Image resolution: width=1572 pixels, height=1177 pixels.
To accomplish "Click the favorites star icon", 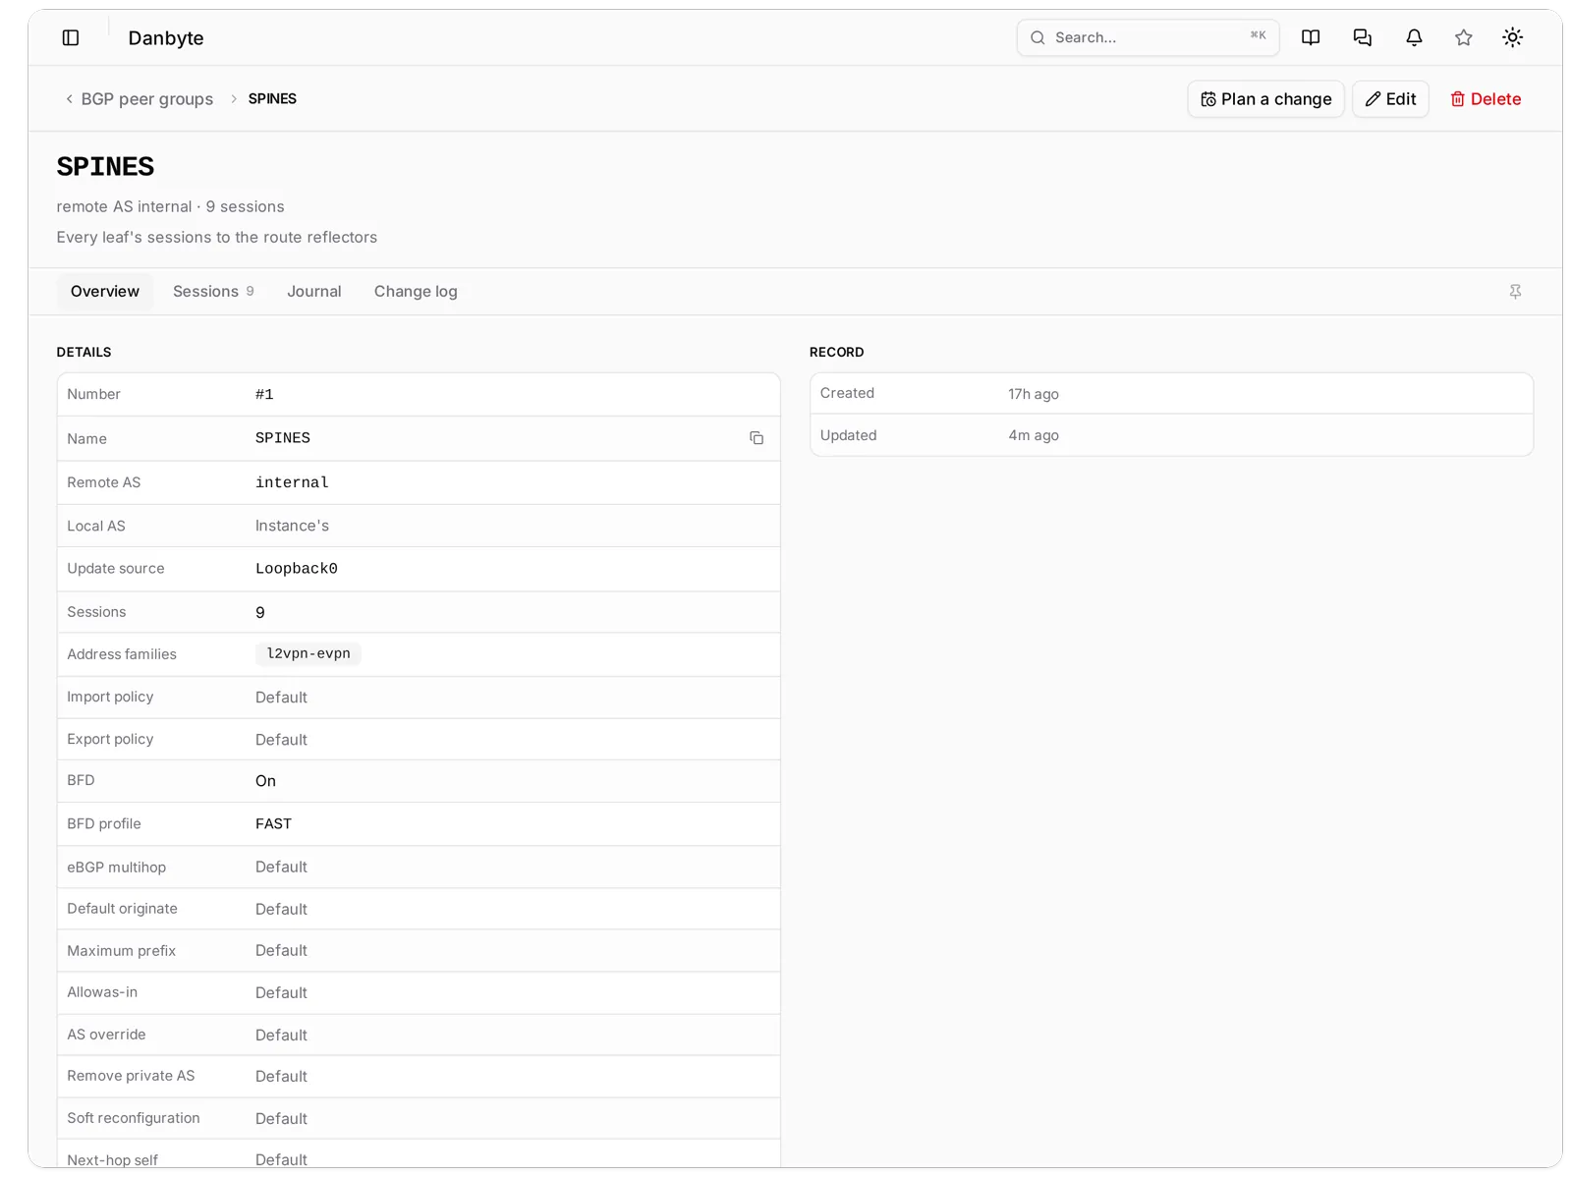I will coord(1464,37).
